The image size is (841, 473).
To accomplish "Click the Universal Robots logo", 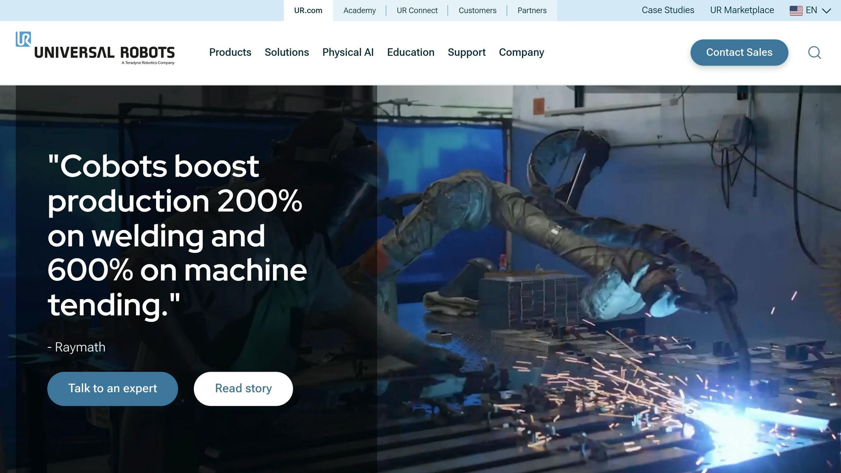I will (x=95, y=48).
